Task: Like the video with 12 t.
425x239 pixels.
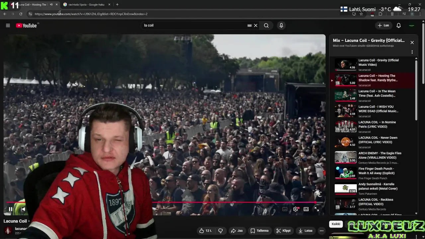Action: coord(206,231)
